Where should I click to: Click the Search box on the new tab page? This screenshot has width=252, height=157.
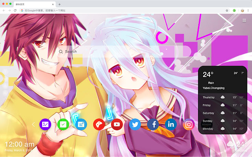pyautogui.click(x=124, y=51)
